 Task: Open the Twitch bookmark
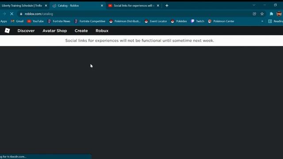click(198, 21)
